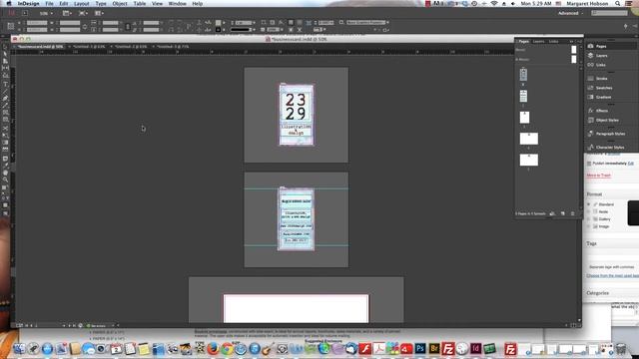Open the Object menu
Screen dimensions: 639x359
[x=120, y=4]
